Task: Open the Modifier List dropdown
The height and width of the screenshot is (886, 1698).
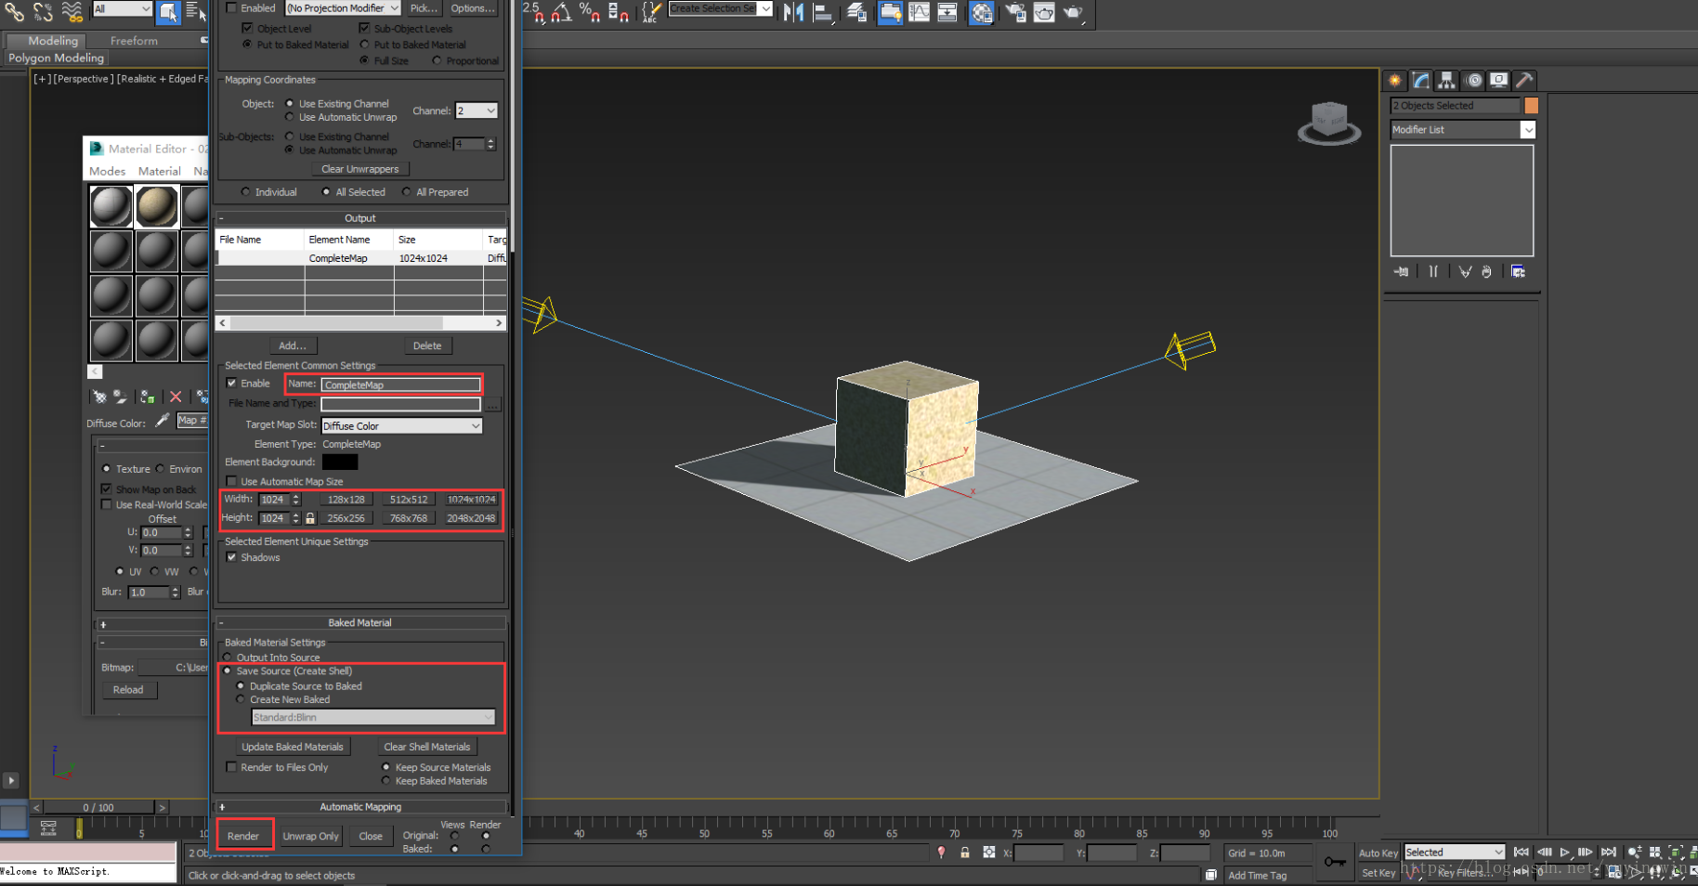Action: point(1462,130)
